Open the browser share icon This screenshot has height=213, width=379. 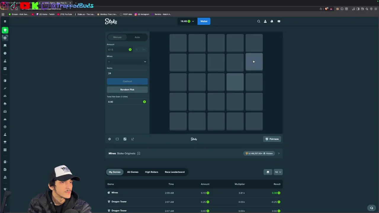(321, 9)
